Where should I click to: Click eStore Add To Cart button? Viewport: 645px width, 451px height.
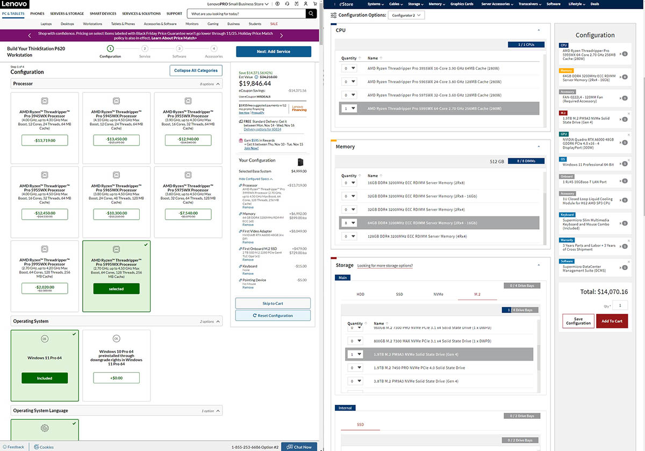pyautogui.click(x=612, y=321)
